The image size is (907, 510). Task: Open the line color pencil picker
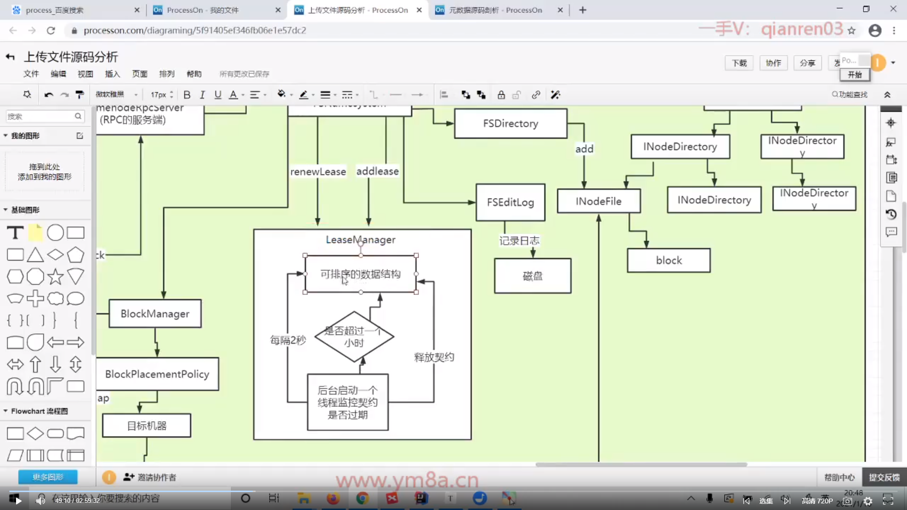(x=306, y=95)
